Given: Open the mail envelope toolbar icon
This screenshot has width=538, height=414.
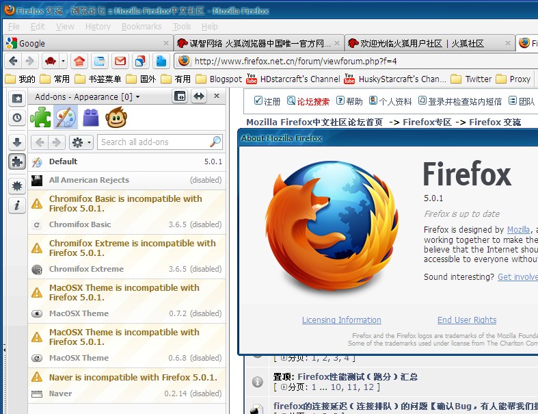Looking at the screenshot, I should (x=120, y=61).
